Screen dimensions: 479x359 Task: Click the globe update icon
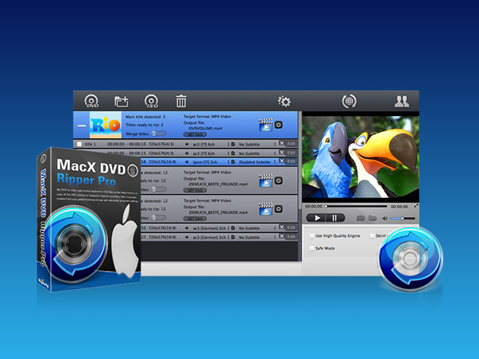point(350,101)
